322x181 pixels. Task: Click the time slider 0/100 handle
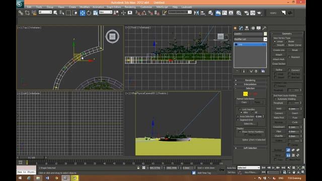32,157
